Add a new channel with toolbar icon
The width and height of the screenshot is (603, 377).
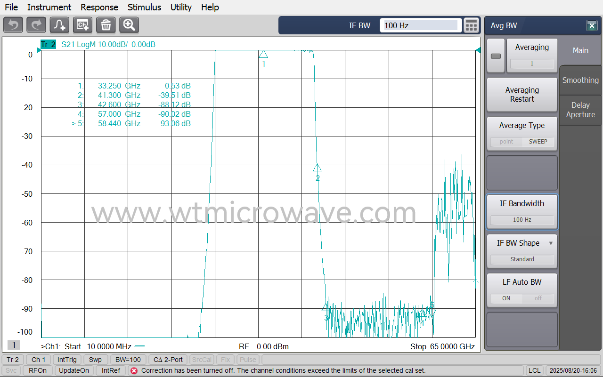point(82,25)
